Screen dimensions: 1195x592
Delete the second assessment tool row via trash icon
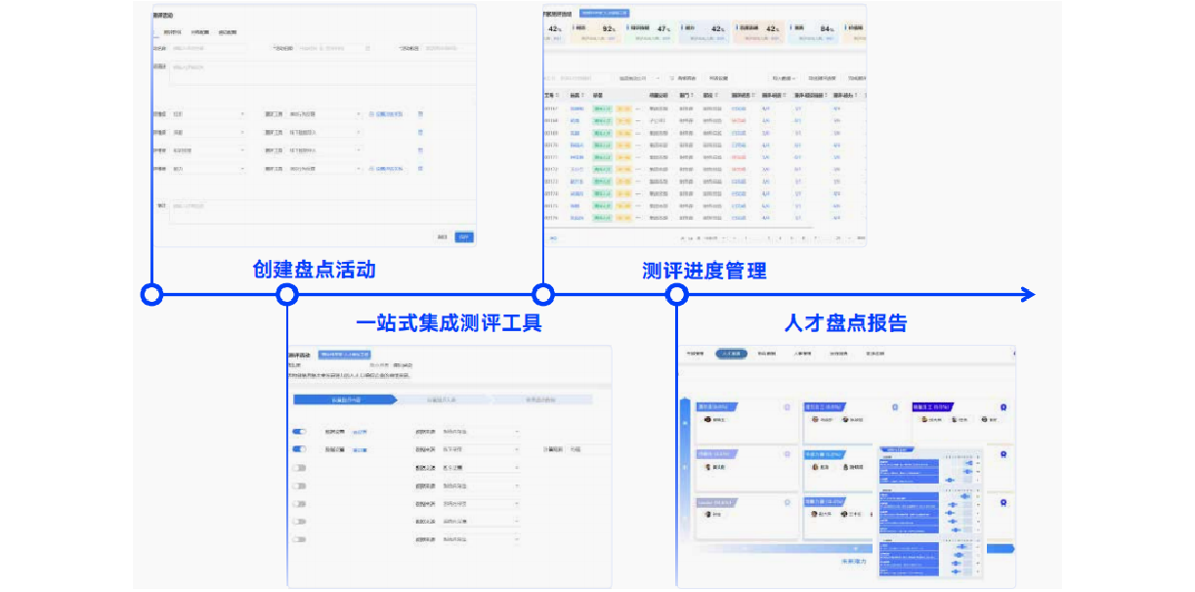420,132
